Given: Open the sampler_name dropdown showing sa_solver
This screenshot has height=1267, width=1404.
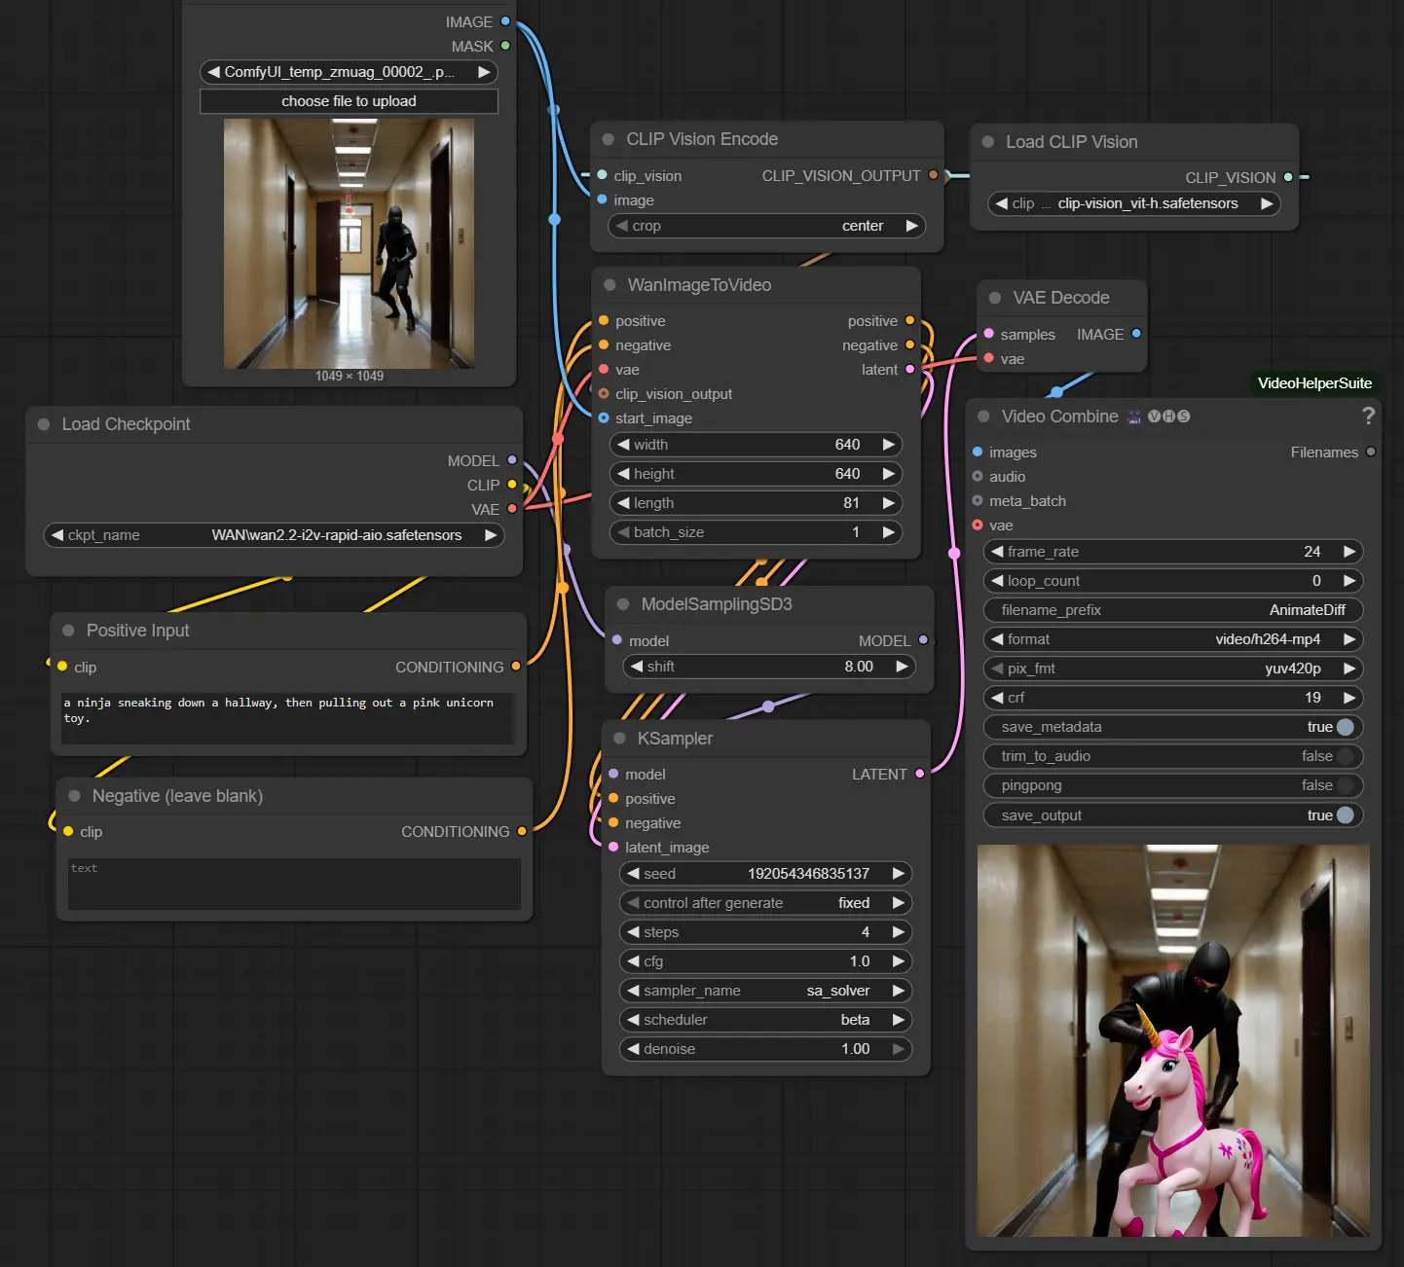Looking at the screenshot, I should [x=765, y=991].
